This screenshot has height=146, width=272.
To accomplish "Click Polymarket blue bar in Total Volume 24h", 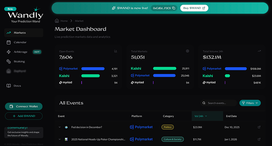I will pos(236,69).
